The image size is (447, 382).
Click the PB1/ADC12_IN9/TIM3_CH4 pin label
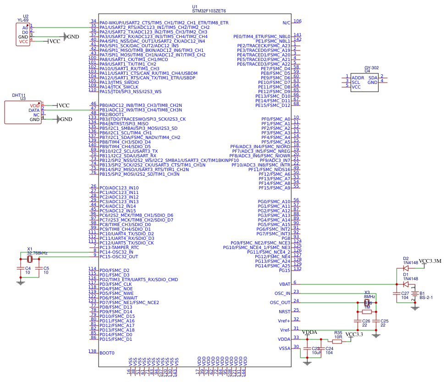pos(141,110)
